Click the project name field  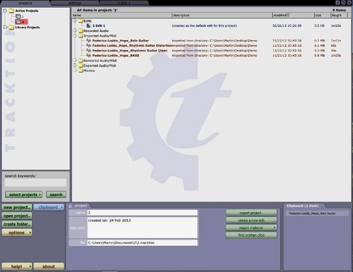pos(142,213)
